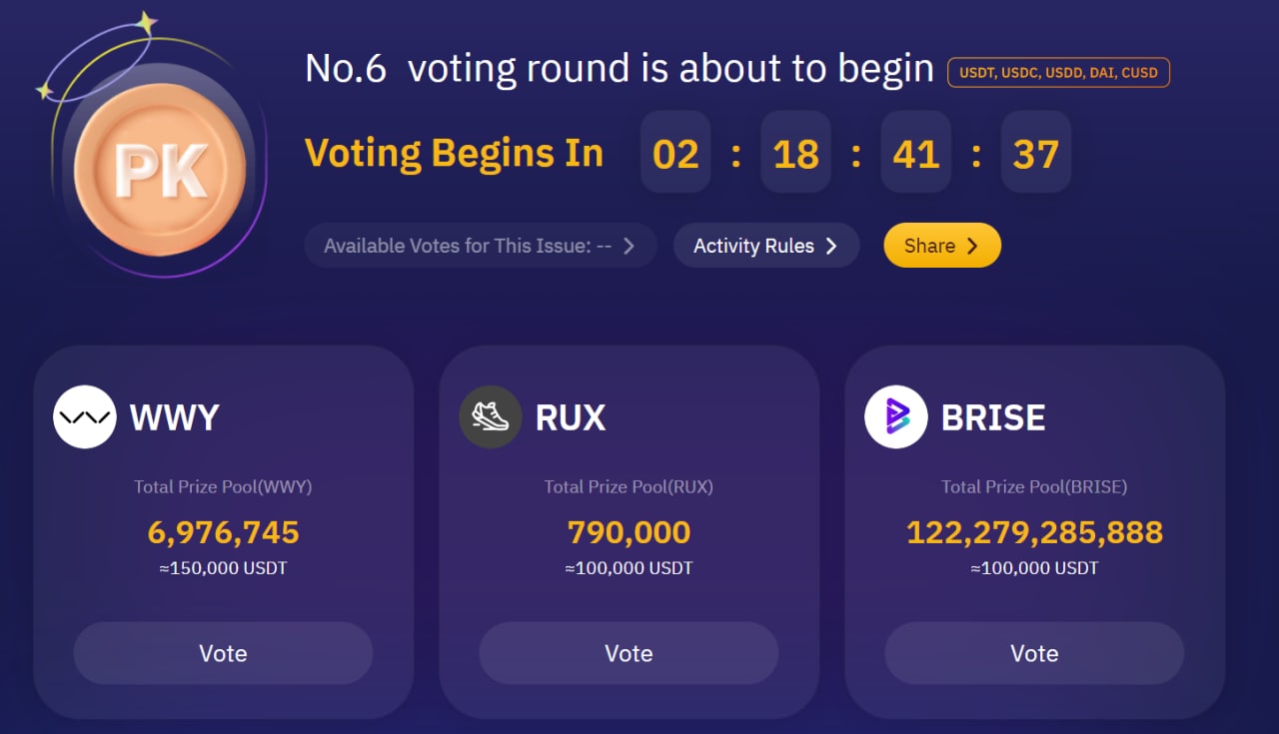1279x734 pixels.
Task: Vote for the BRISE token
Action: [x=1034, y=653]
